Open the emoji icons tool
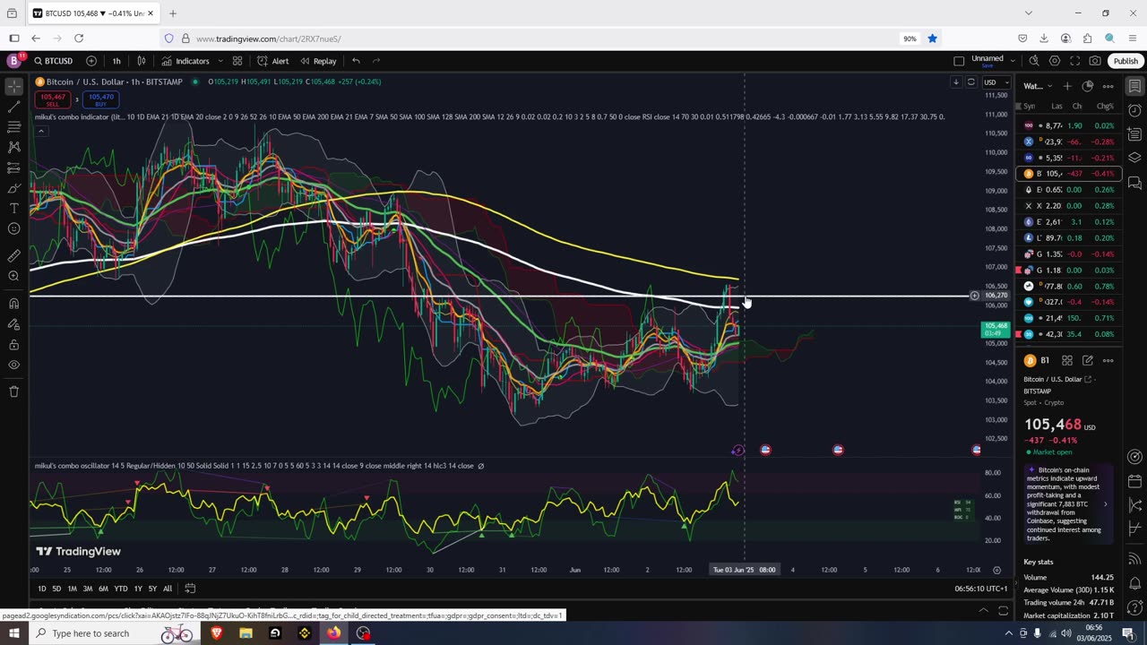 pyautogui.click(x=14, y=228)
